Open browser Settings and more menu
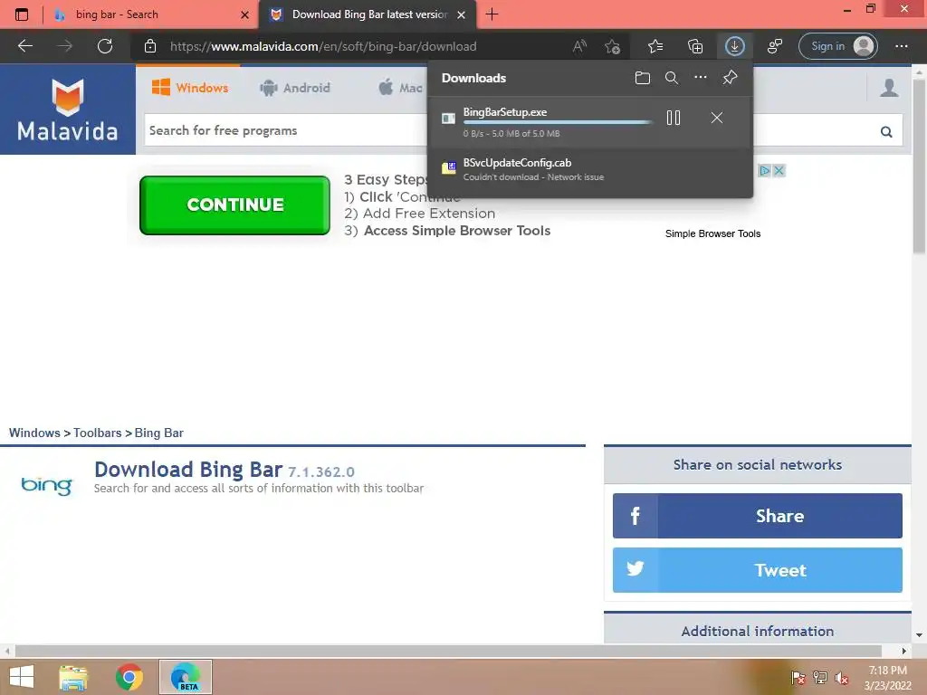This screenshot has width=927, height=695. [x=901, y=46]
